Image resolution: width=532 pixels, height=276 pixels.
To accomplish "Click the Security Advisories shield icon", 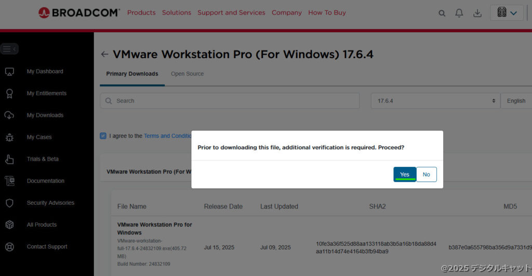I will pos(9,203).
